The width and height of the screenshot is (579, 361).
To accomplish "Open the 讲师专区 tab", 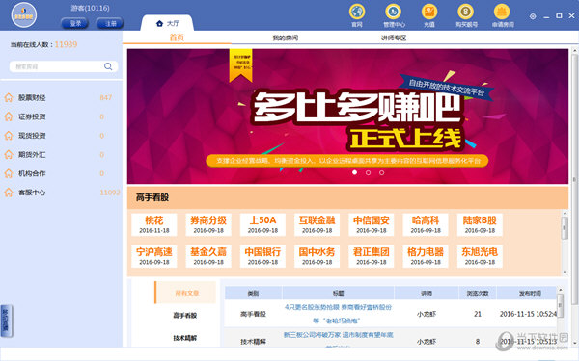I will tap(394, 38).
